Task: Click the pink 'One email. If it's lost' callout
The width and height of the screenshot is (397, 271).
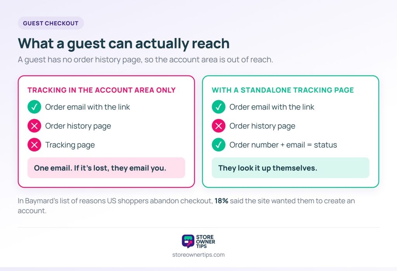Action: pos(106,168)
